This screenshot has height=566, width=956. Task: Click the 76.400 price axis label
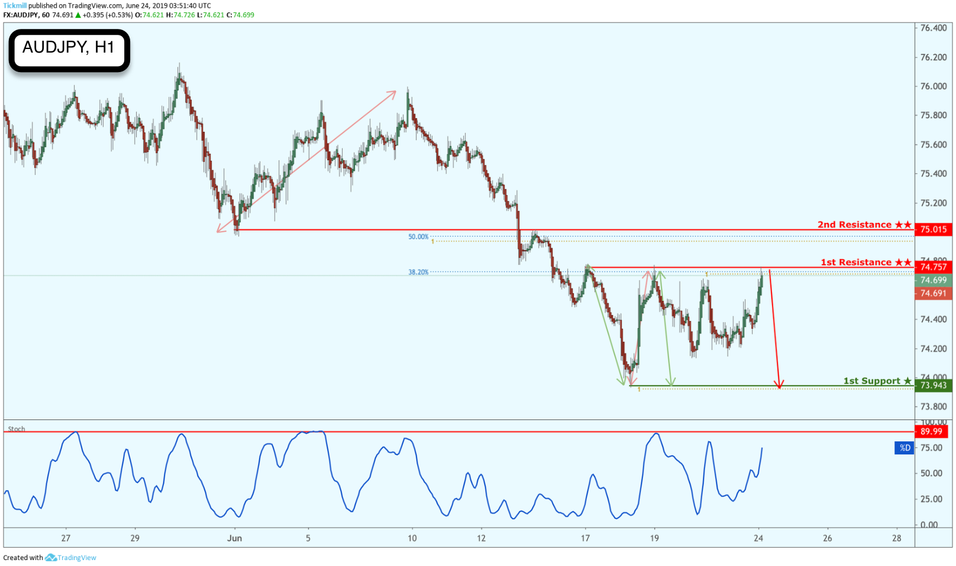click(x=934, y=28)
